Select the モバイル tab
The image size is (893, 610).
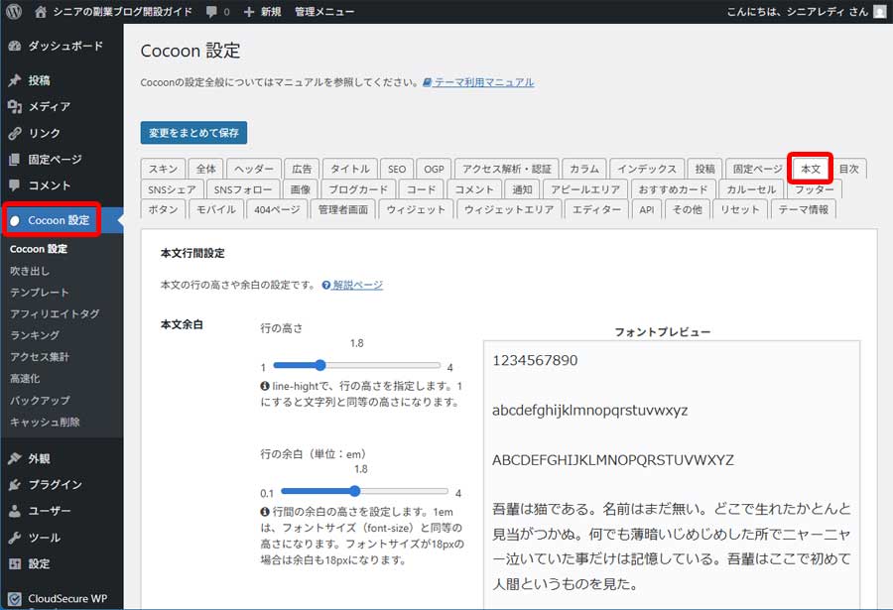pyautogui.click(x=216, y=209)
